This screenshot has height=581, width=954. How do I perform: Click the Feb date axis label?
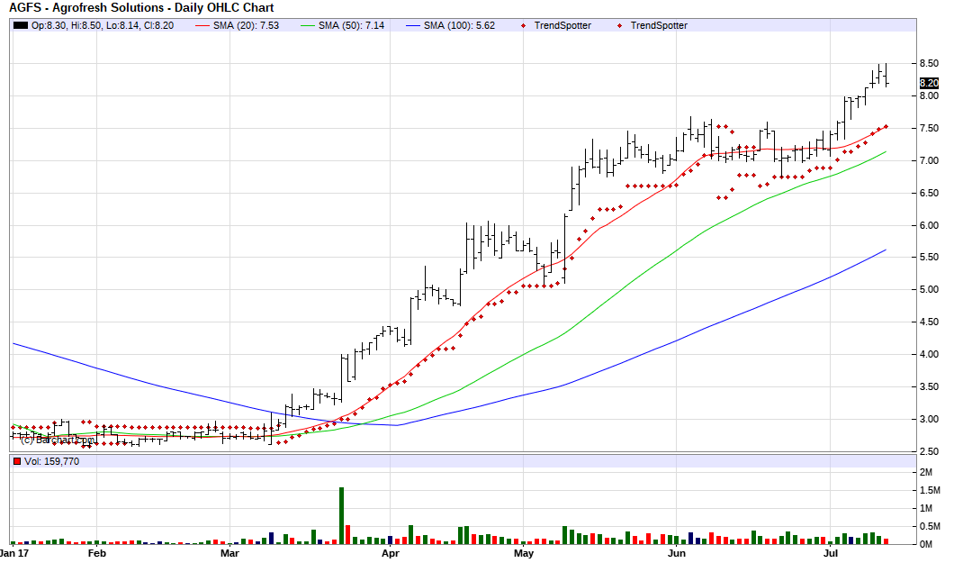pos(96,554)
